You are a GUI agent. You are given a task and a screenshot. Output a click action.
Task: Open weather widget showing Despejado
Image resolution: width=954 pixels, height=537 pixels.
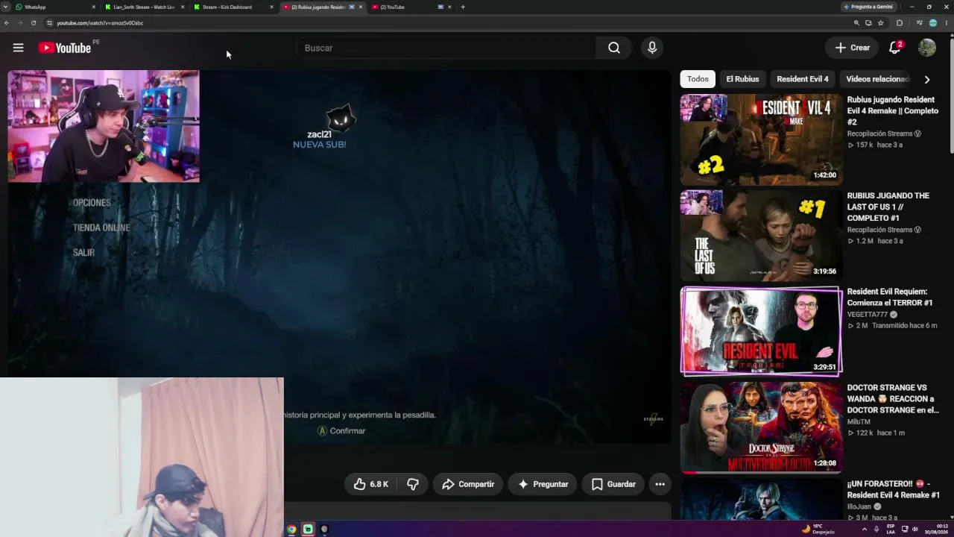(818, 529)
